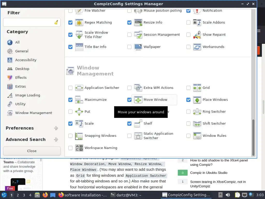Open the Title Bar Info plugin icon
The width and height of the screenshot is (265, 199).
click(x=79, y=47)
